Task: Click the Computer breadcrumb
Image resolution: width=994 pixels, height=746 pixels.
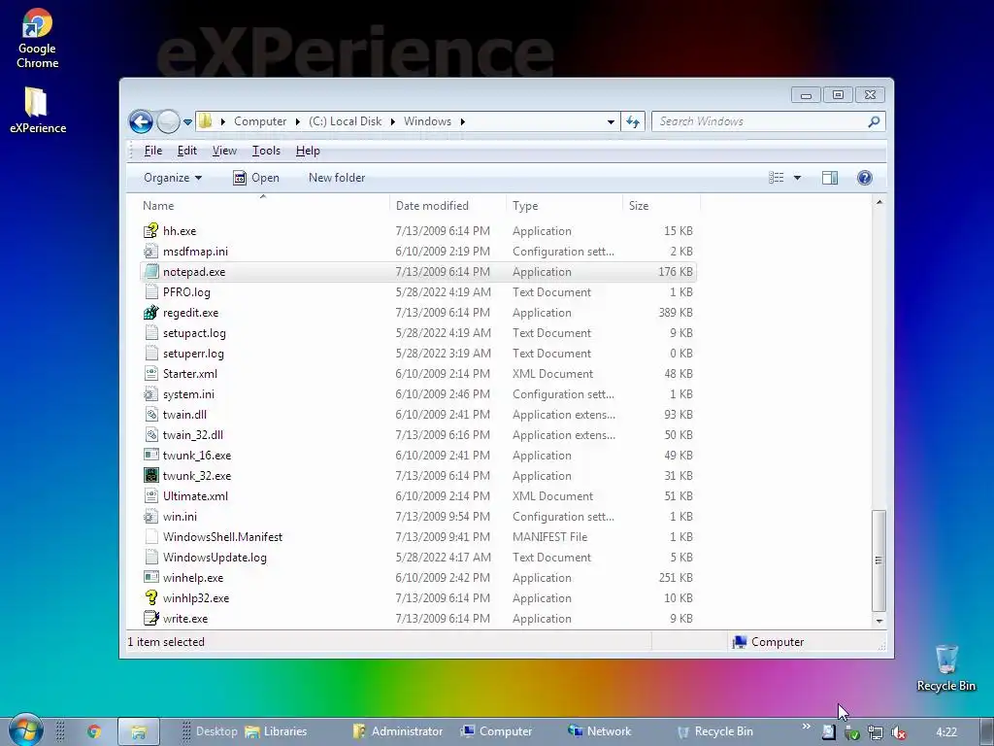Action: (x=260, y=121)
